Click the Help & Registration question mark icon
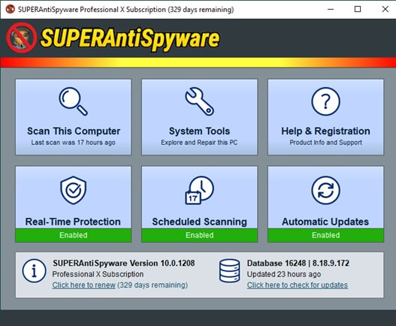 325,101
